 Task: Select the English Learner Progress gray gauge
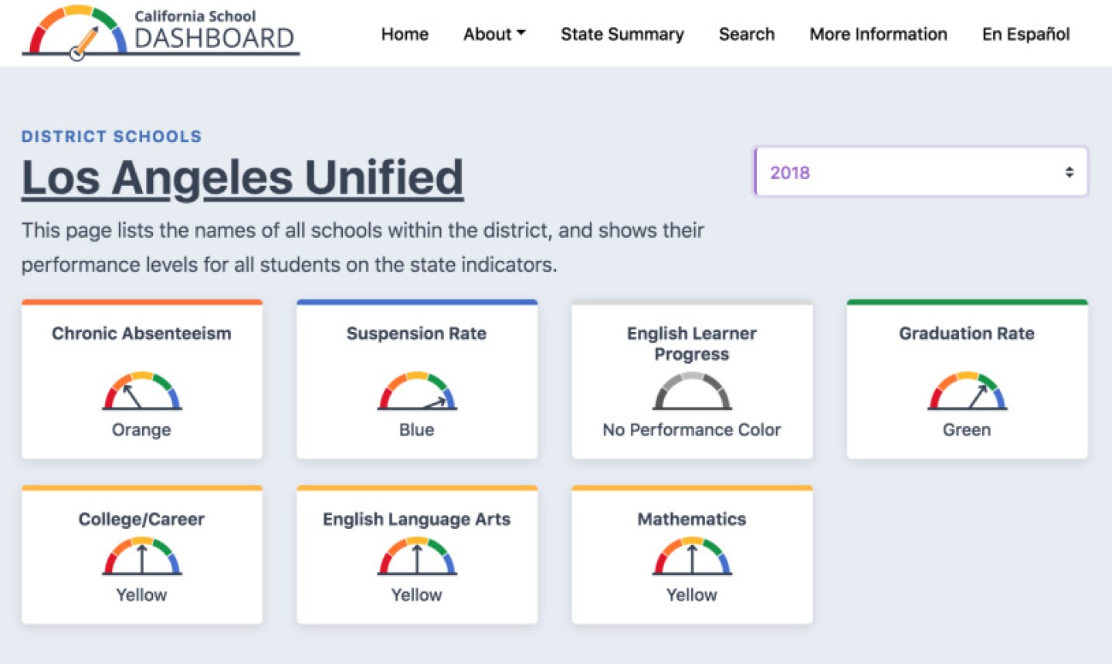692,391
